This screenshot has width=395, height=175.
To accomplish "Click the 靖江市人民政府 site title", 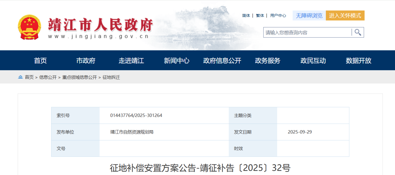I will (100, 25).
